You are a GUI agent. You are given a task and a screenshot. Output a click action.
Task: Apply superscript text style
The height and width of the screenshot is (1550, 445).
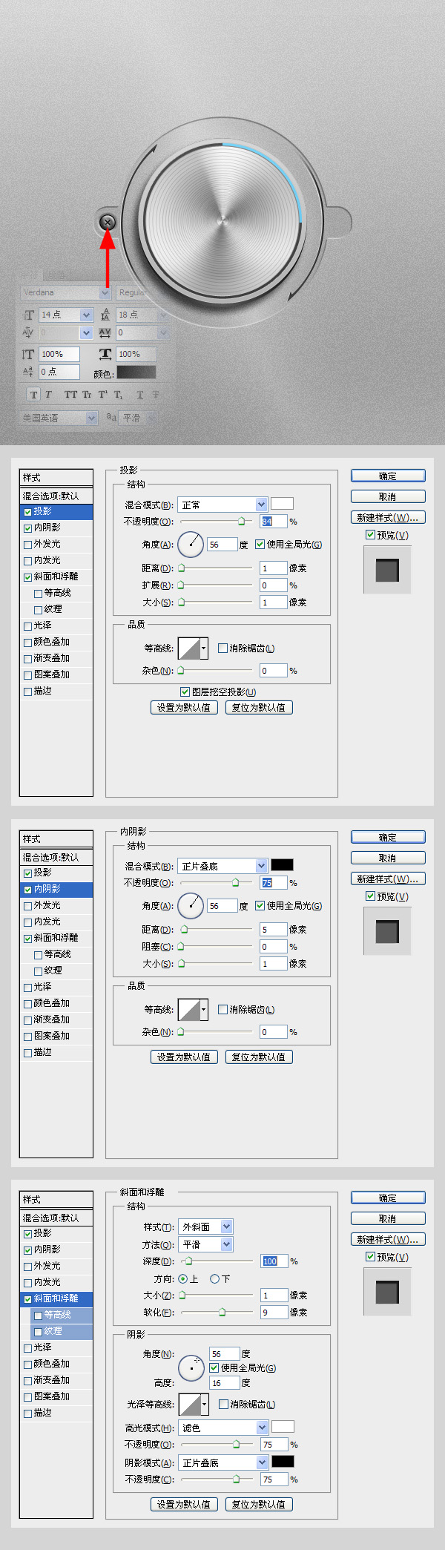point(103,395)
